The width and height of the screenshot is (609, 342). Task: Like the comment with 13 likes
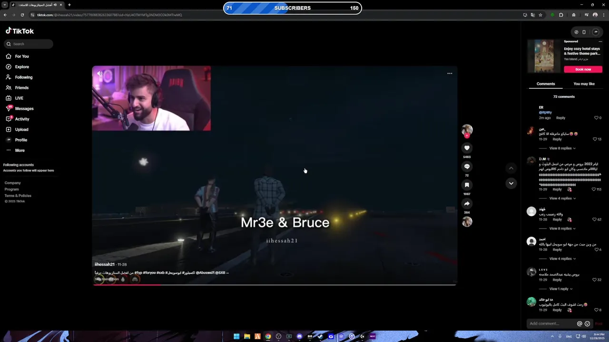point(595,139)
